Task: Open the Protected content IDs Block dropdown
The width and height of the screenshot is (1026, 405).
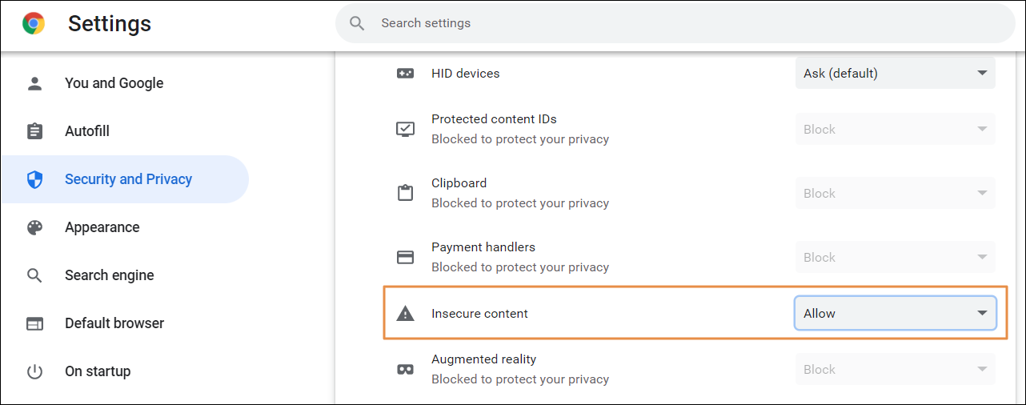Action: pos(895,130)
